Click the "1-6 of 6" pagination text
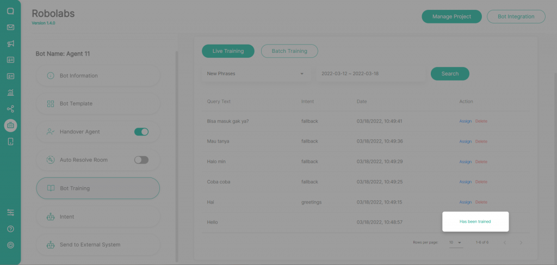 tap(482, 243)
